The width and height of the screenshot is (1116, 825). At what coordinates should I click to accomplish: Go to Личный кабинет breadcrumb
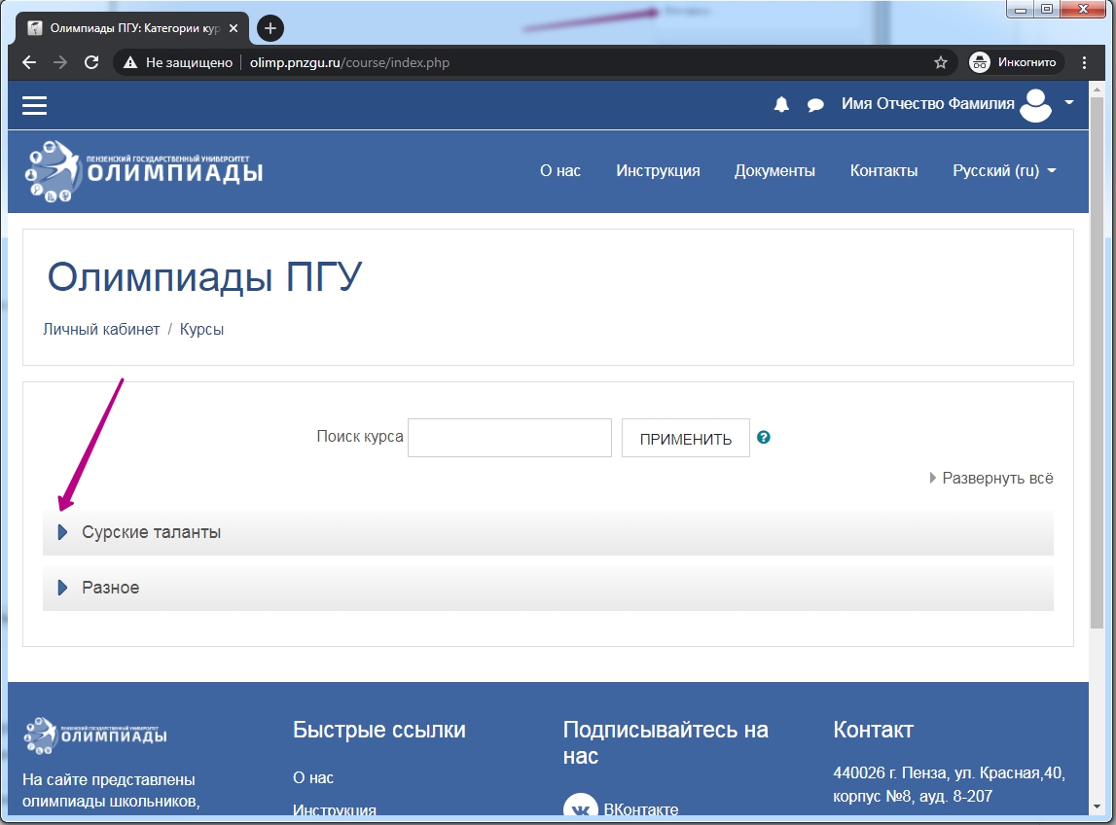[x=101, y=330]
